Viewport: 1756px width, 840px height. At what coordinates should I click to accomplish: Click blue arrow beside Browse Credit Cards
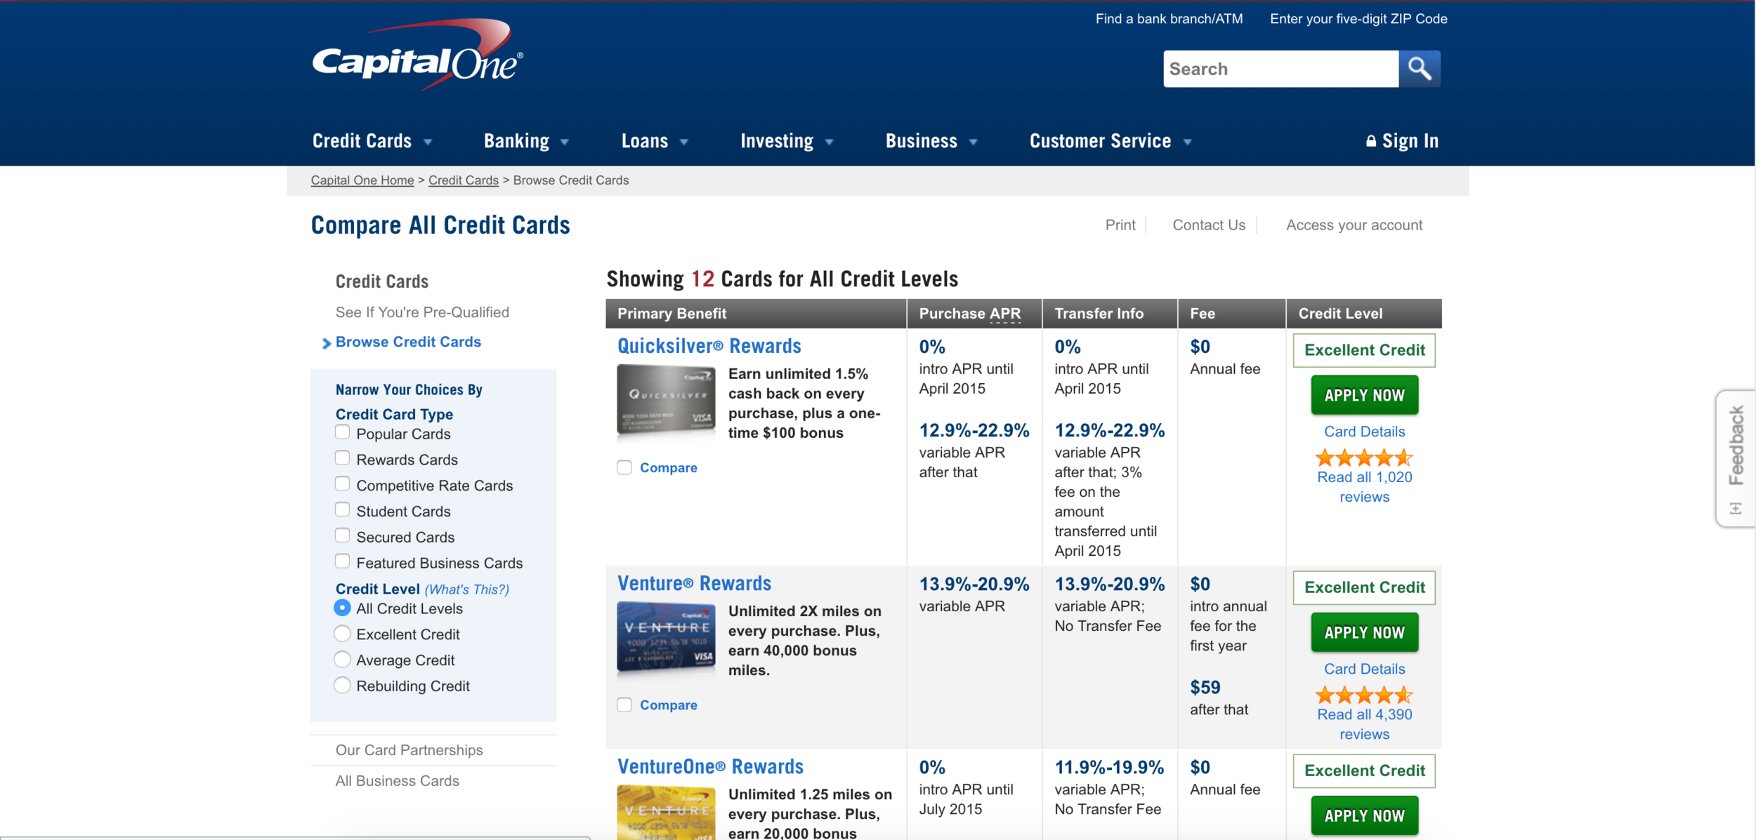326,343
